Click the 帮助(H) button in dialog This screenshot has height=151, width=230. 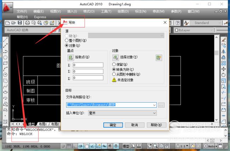[x=156, y=125]
